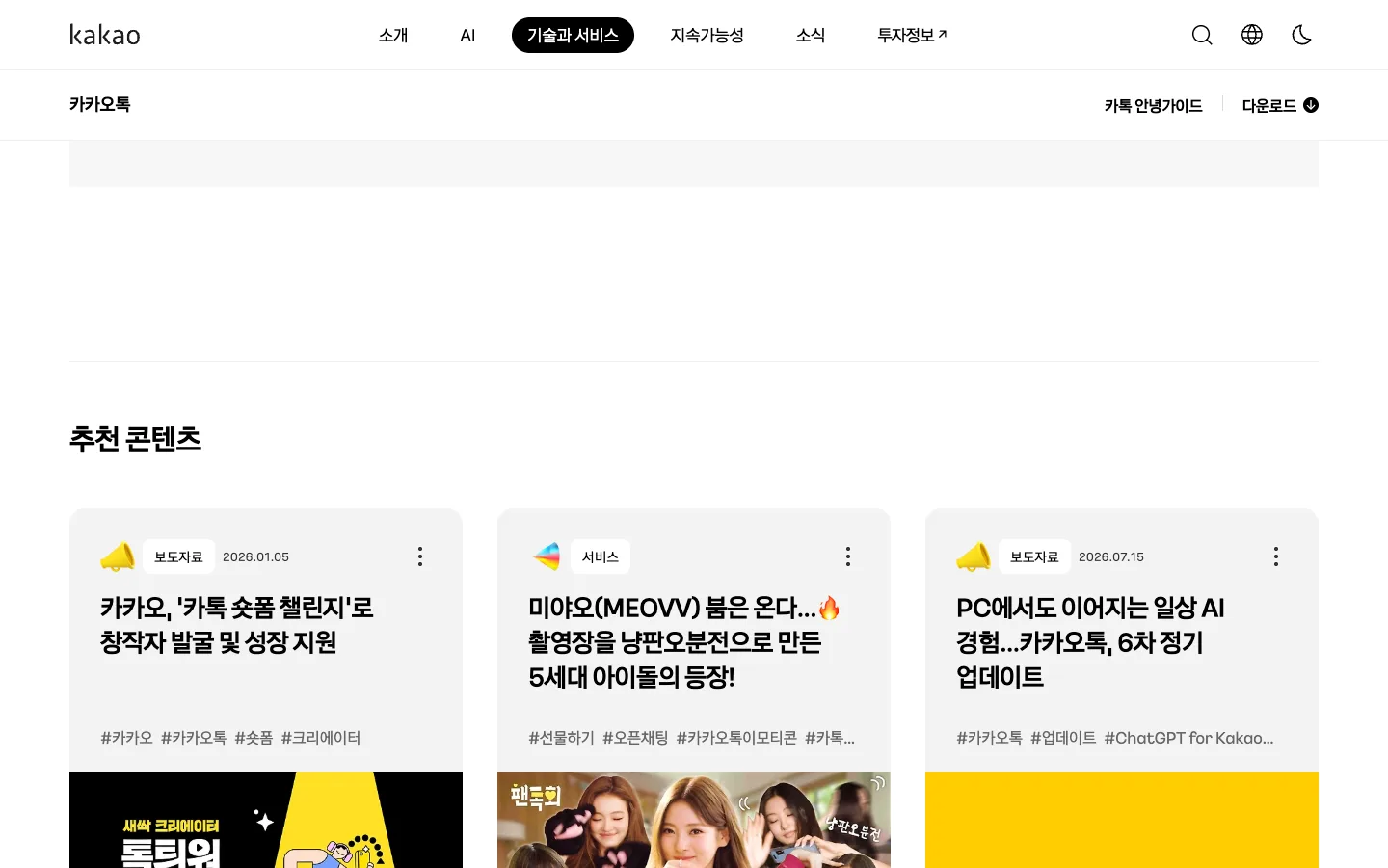Click the 카카오톡 page title

pos(100,104)
